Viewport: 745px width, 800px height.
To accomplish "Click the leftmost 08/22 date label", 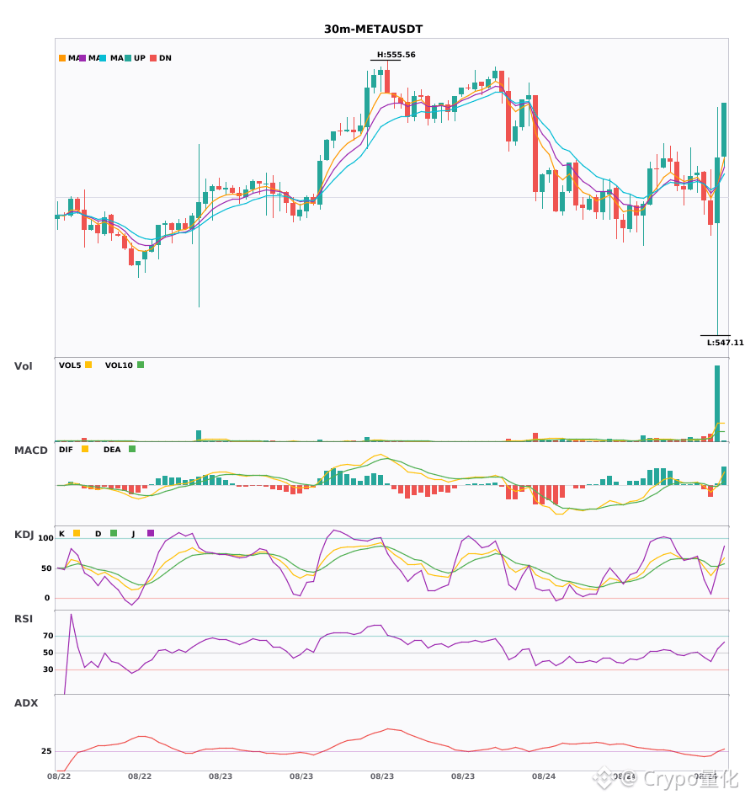I will pos(59,776).
